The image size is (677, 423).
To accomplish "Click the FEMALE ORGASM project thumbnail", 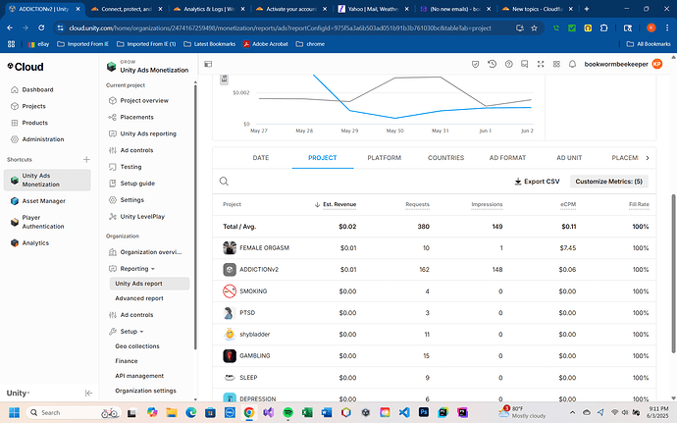I will point(230,247).
